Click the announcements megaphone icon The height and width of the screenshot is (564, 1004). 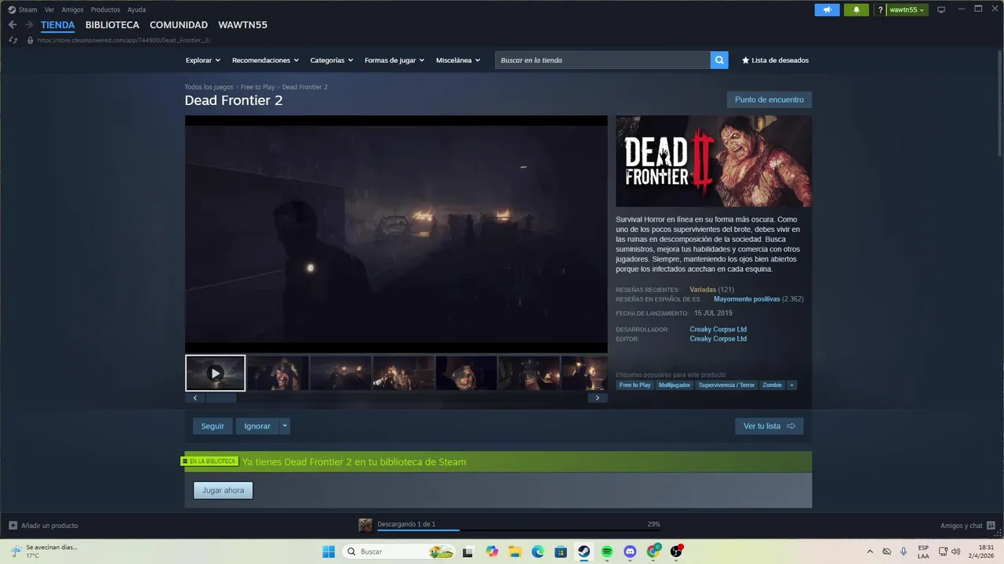pyautogui.click(x=827, y=9)
